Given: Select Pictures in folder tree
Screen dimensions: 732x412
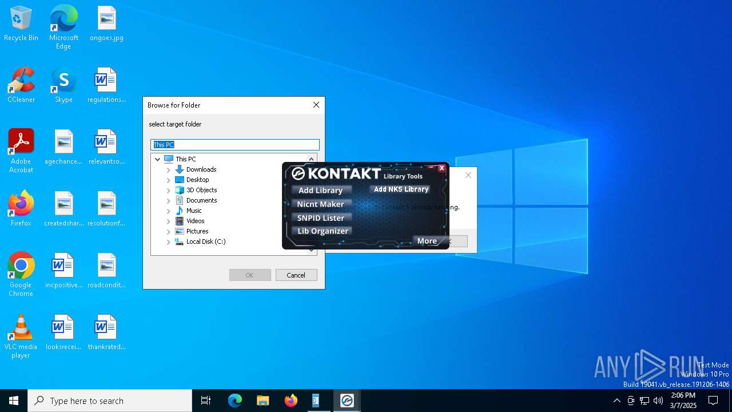Looking at the screenshot, I should [x=197, y=231].
